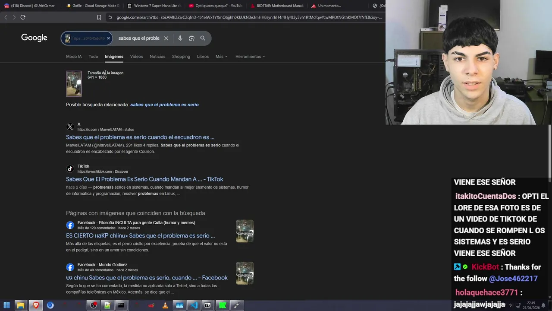Open Facebook result 'ES CIERTO' link
Screen dimensions: 552x311
point(140,236)
